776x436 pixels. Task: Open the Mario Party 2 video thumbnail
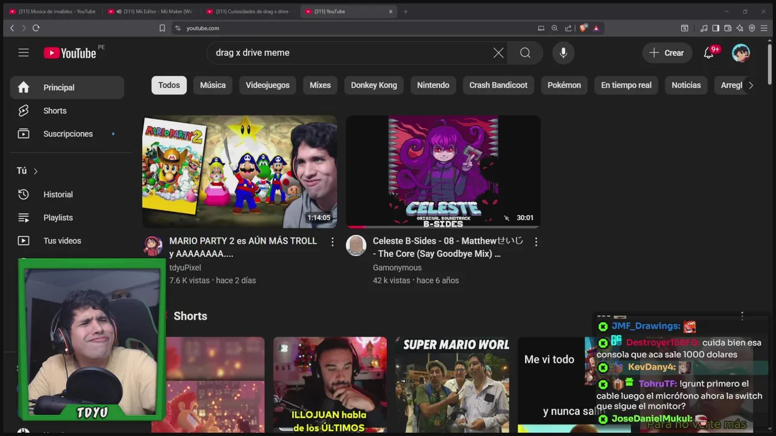click(239, 171)
